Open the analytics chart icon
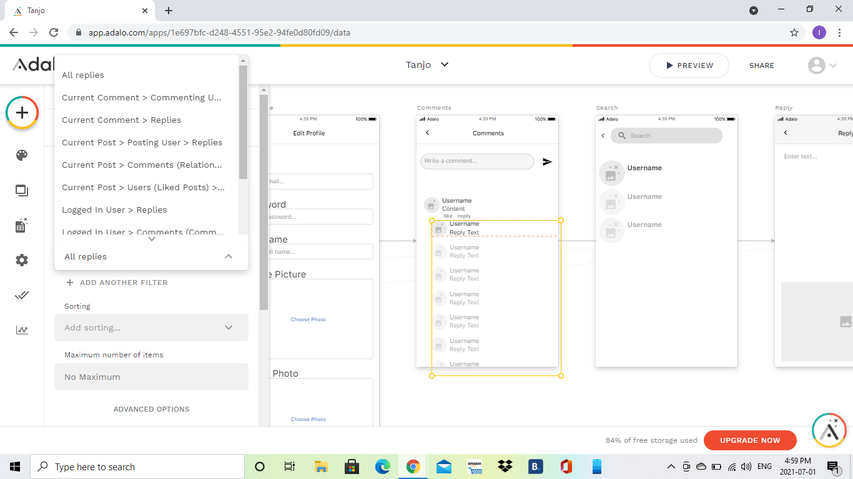Viewport: 853px width, 479px height. tap(22, 330)
